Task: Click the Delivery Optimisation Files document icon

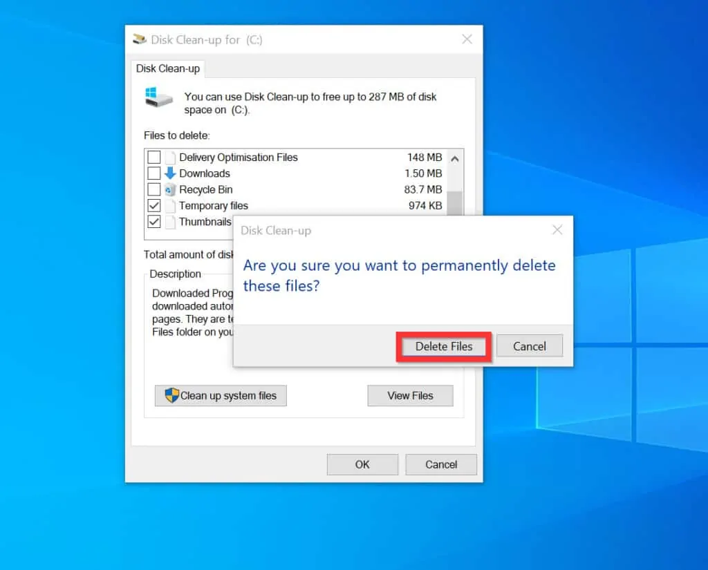Action: coord(170,158)
